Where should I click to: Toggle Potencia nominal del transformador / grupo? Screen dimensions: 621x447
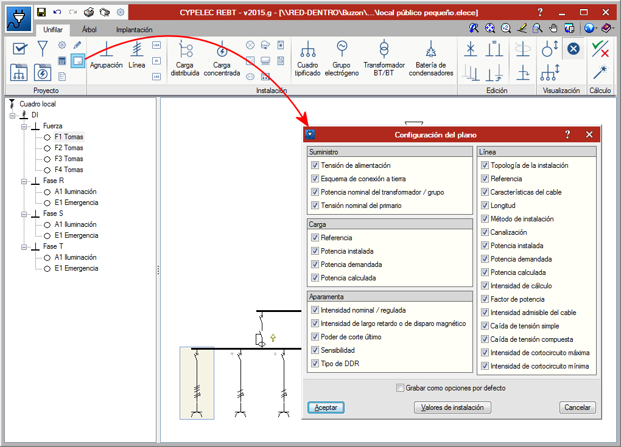pos(315,192)
